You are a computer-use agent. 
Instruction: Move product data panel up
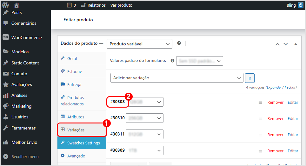pos(277,44)
